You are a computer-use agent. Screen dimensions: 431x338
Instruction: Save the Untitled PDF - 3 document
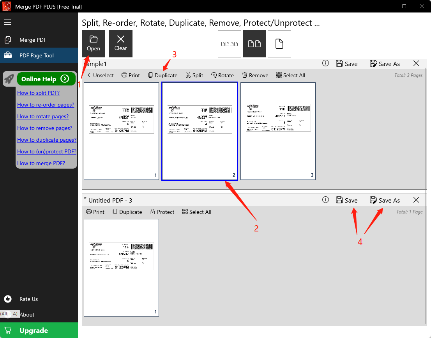coord(346,200)
